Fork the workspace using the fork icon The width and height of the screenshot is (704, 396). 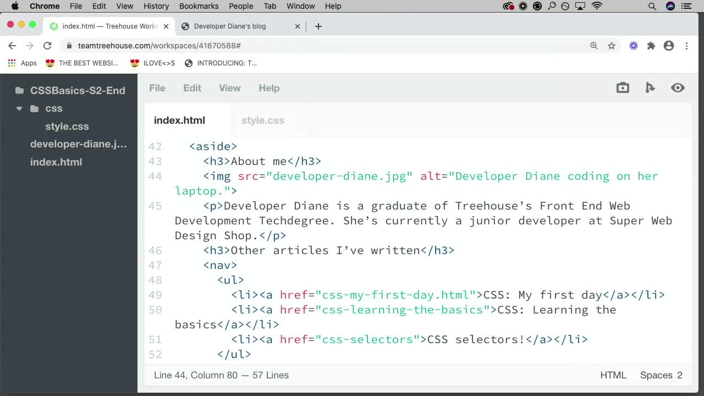pos(650,87)
